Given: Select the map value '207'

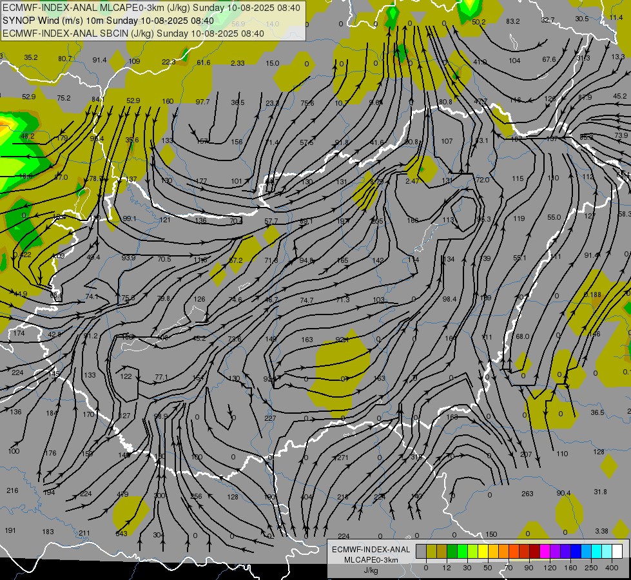Looking at the screenshot, I should [526, 454].
